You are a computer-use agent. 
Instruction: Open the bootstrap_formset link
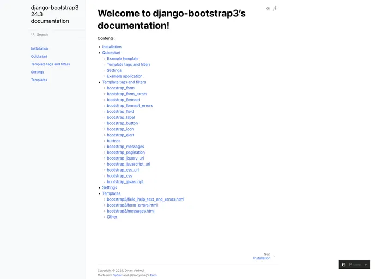coord(123,100)
